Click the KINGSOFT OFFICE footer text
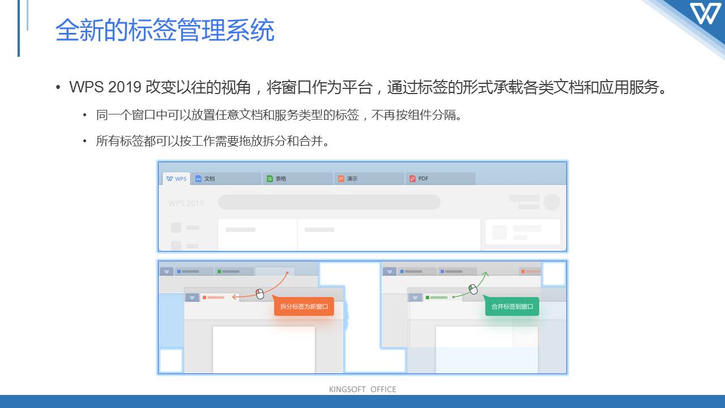Image resolution: width=725 pixels, height=408 pixels. click(362, 389)
